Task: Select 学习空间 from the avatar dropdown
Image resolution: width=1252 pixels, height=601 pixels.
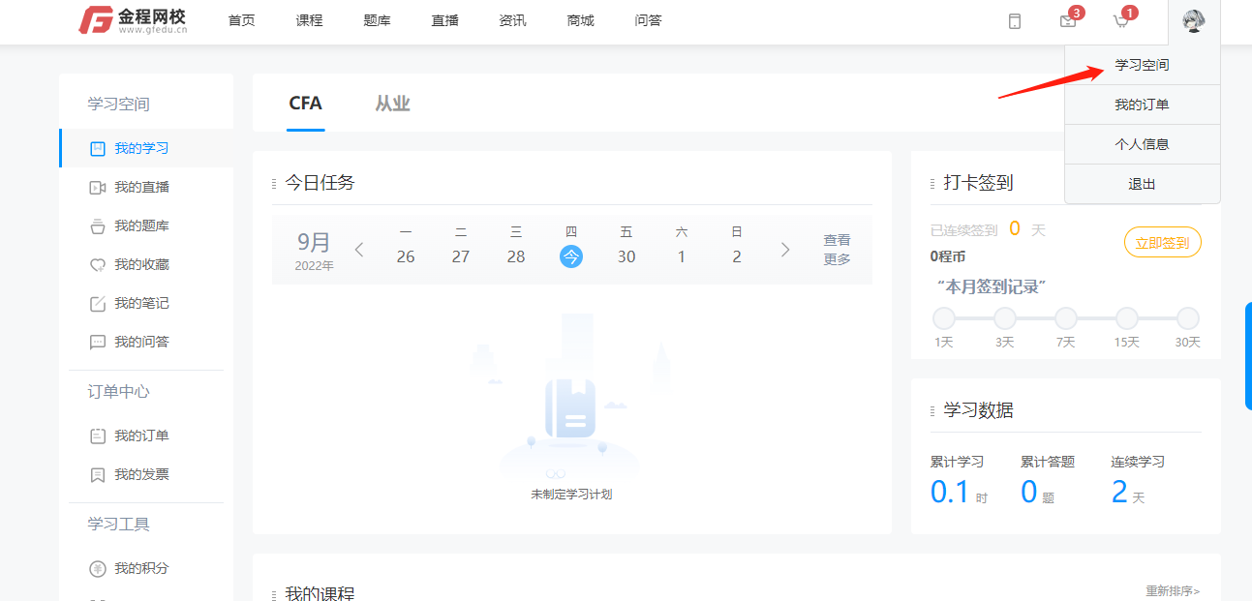Action: 1142,65
